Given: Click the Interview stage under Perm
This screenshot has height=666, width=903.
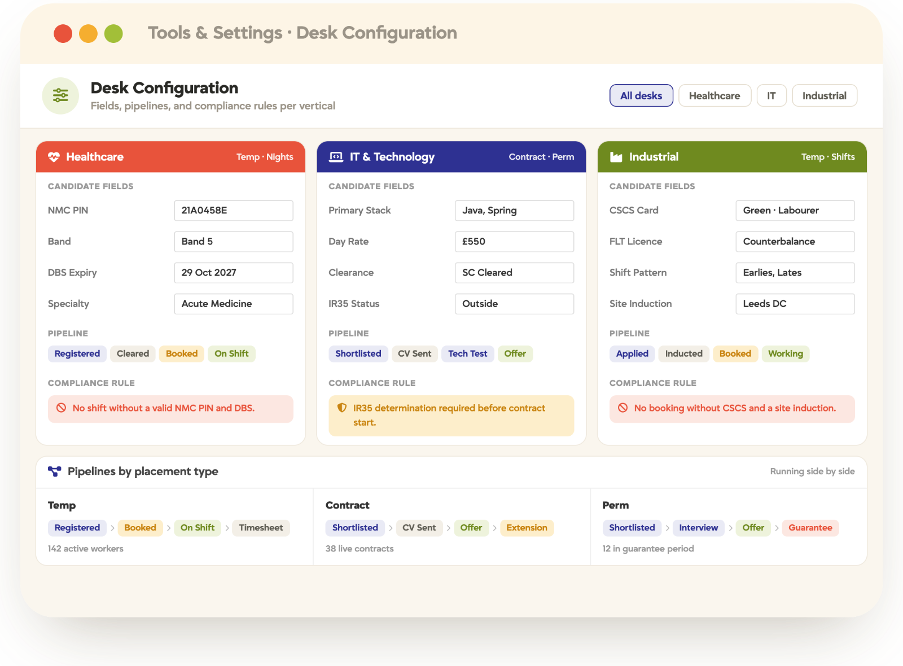Looking at the screenshot, I should pyautogui.click(x=699, y=528).
